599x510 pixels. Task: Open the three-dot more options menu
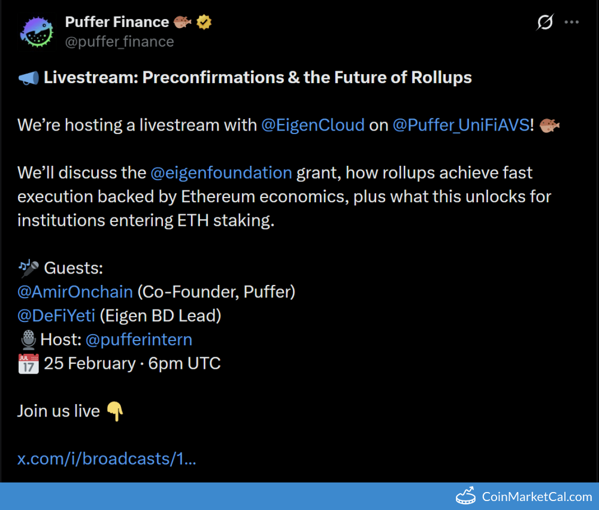572,23
